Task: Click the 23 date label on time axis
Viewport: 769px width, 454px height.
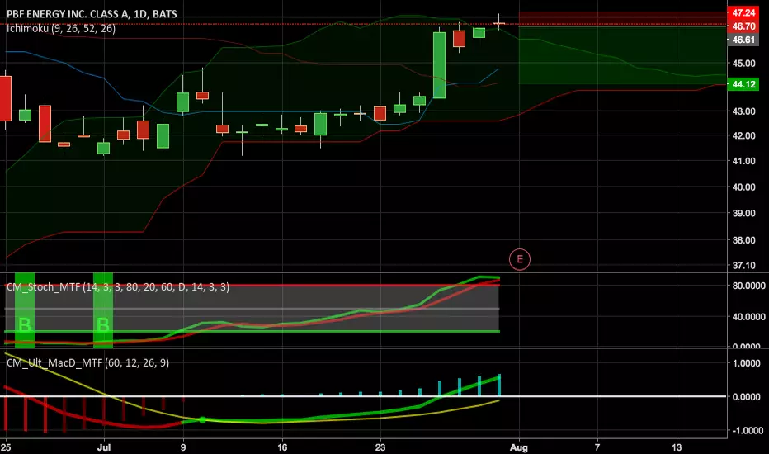Action: click(x=380, y=447)
